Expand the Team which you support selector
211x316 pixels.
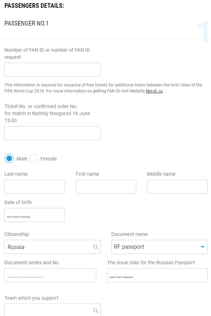click(52, 310)
